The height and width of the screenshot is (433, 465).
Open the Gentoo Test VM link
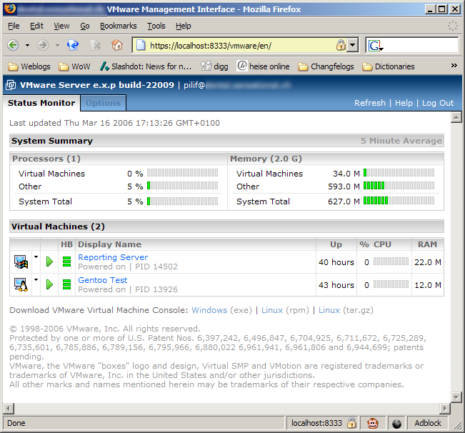tap(102, 280)
